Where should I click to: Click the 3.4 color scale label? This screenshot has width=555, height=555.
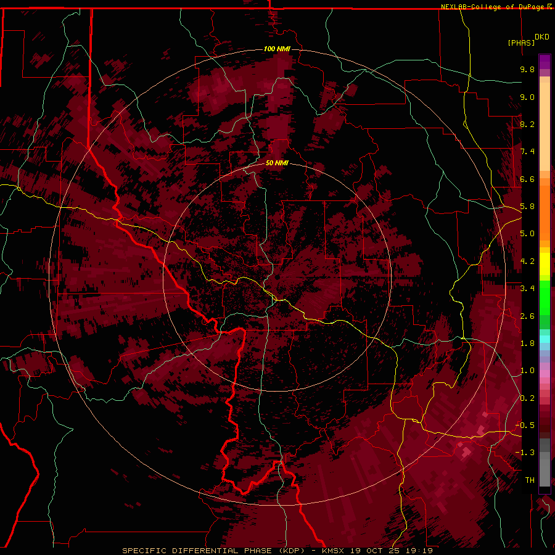[x=527, y=289]
